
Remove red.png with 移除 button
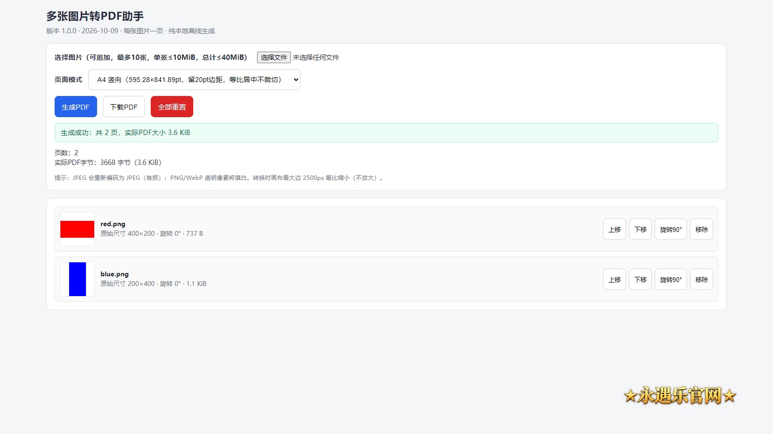(701, 229)
